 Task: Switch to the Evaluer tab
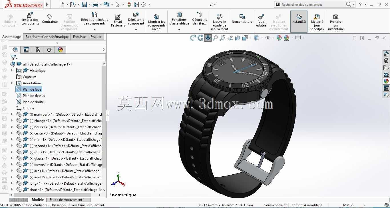pos(96,37)
